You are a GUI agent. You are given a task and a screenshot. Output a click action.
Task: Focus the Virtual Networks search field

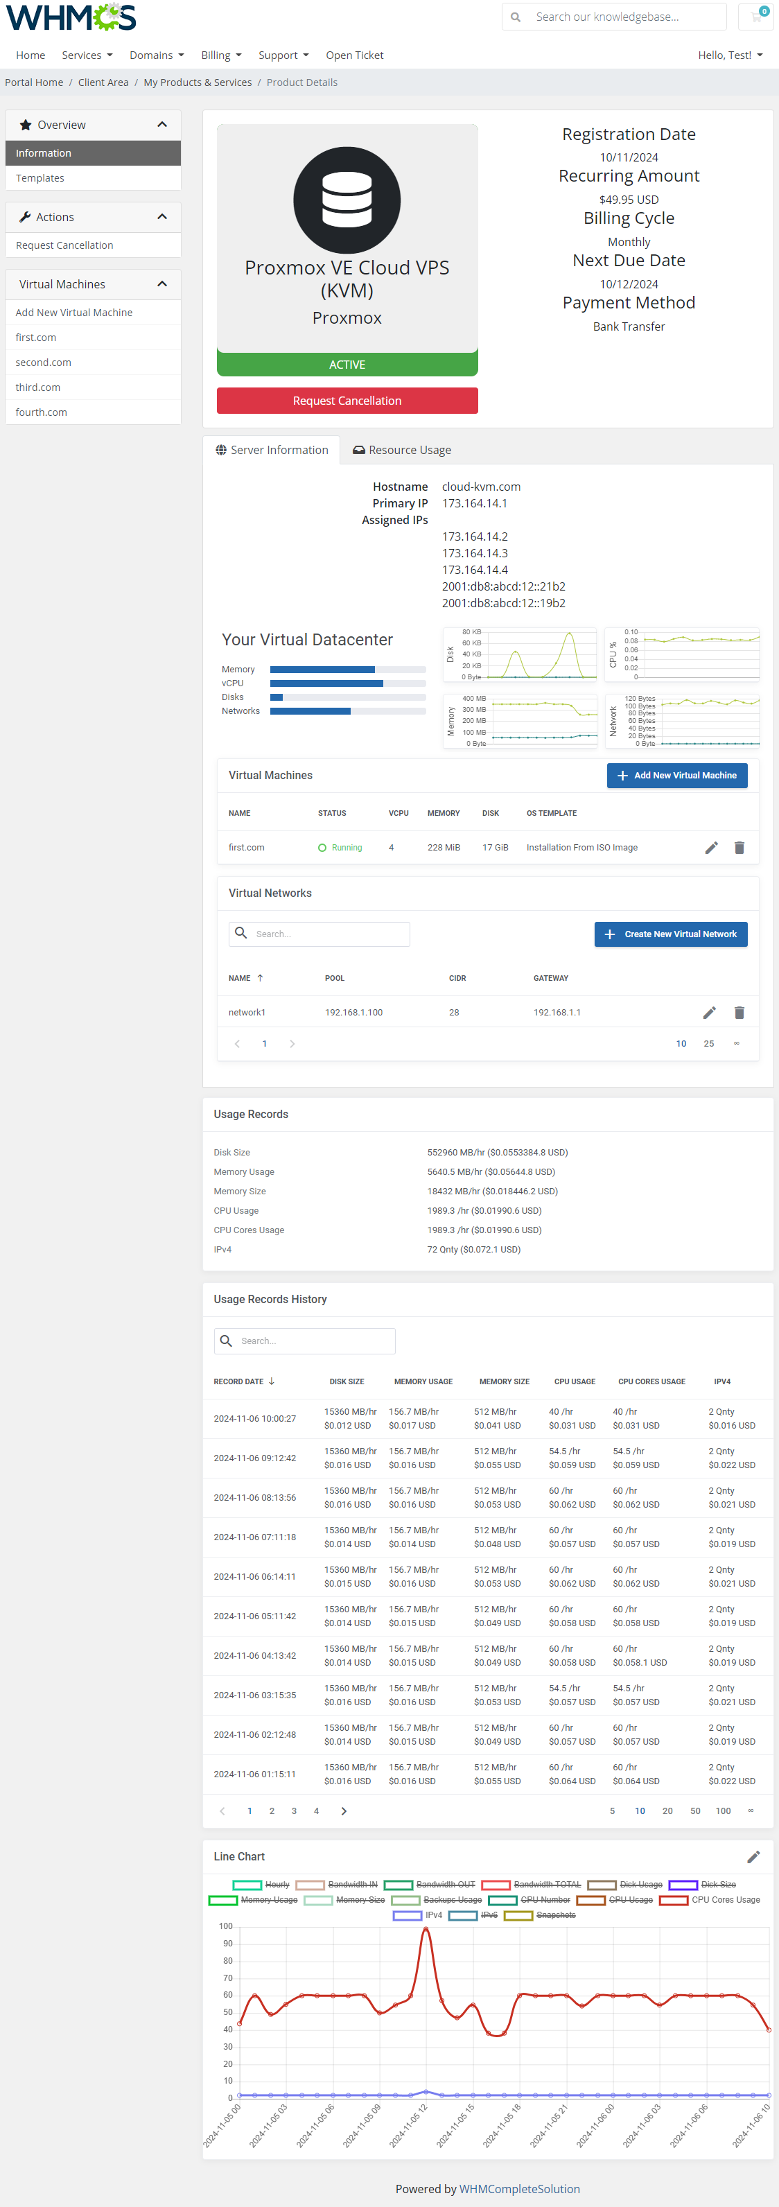(x=320, y=934)
